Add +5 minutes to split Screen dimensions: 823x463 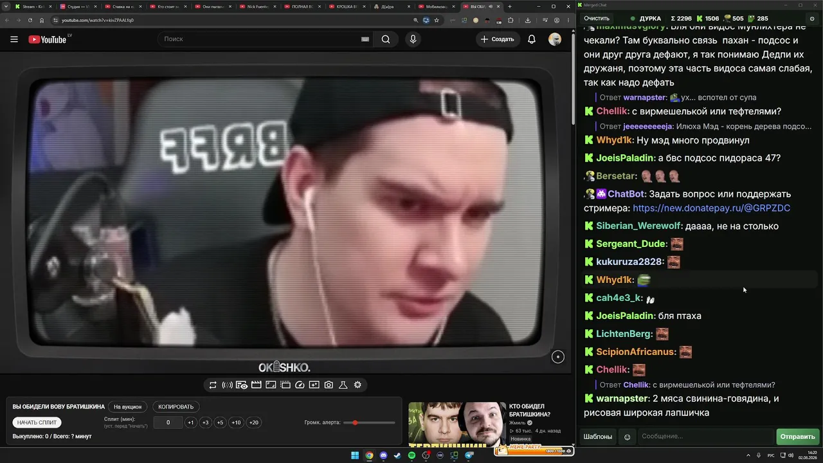click(220, 422)
